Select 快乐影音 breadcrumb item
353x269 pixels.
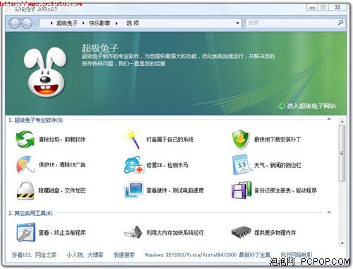tap(100, 23)
